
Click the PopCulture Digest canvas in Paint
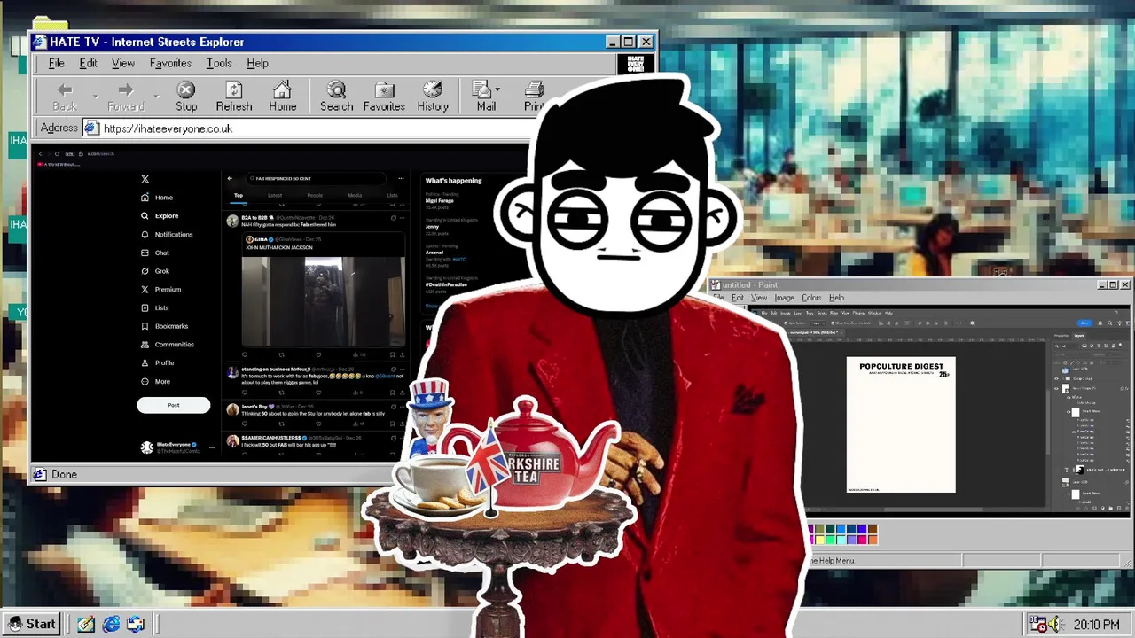coord(901,424)
